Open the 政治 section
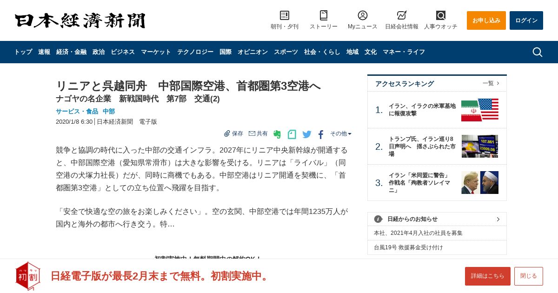 click(x=99, y=52)
